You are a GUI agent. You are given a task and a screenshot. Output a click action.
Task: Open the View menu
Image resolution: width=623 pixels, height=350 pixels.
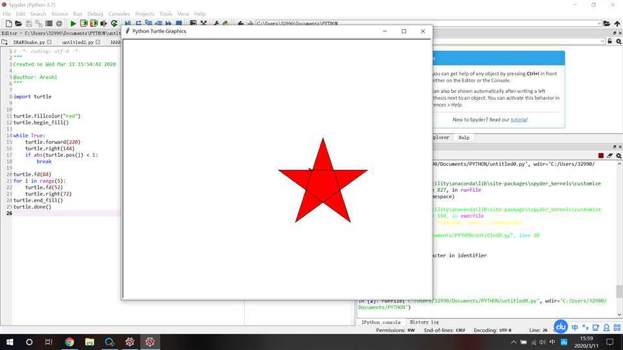pos(183,14)
